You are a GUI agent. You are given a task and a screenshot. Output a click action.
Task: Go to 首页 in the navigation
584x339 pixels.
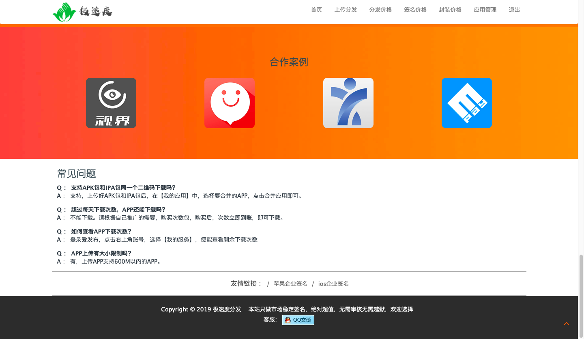pyautogui.click(x=316, y=10)
